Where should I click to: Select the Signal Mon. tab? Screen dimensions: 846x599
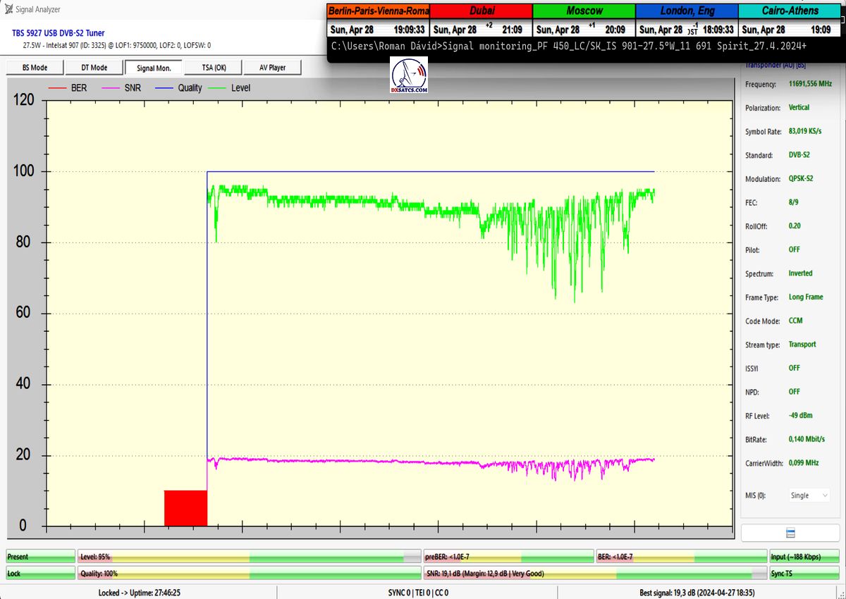pos(154,68)
